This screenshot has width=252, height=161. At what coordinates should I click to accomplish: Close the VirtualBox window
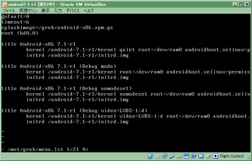[247, 5]
